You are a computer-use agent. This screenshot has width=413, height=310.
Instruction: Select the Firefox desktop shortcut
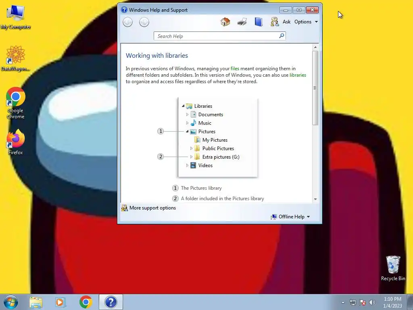[16, 142]
